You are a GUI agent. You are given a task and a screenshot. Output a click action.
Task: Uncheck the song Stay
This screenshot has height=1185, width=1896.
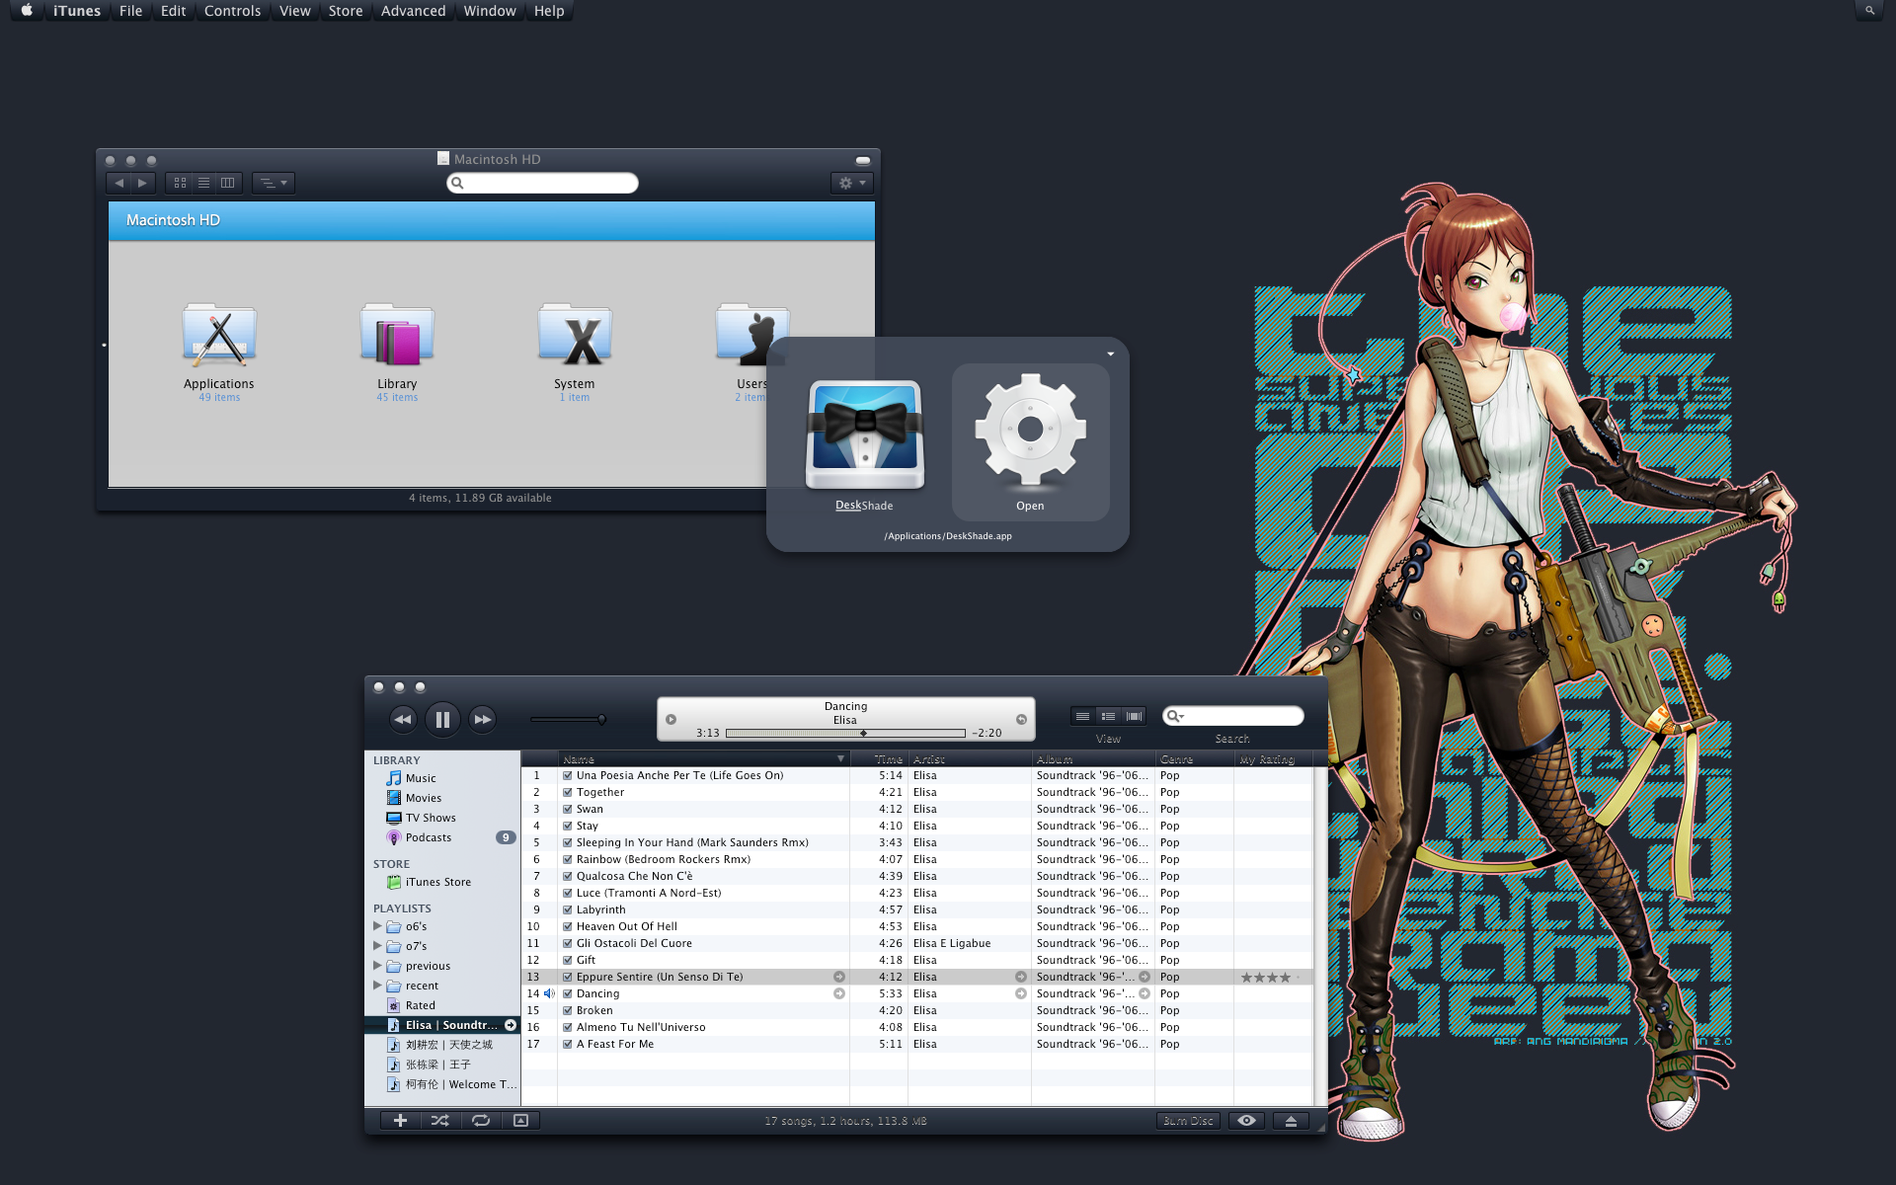(568, 826)
